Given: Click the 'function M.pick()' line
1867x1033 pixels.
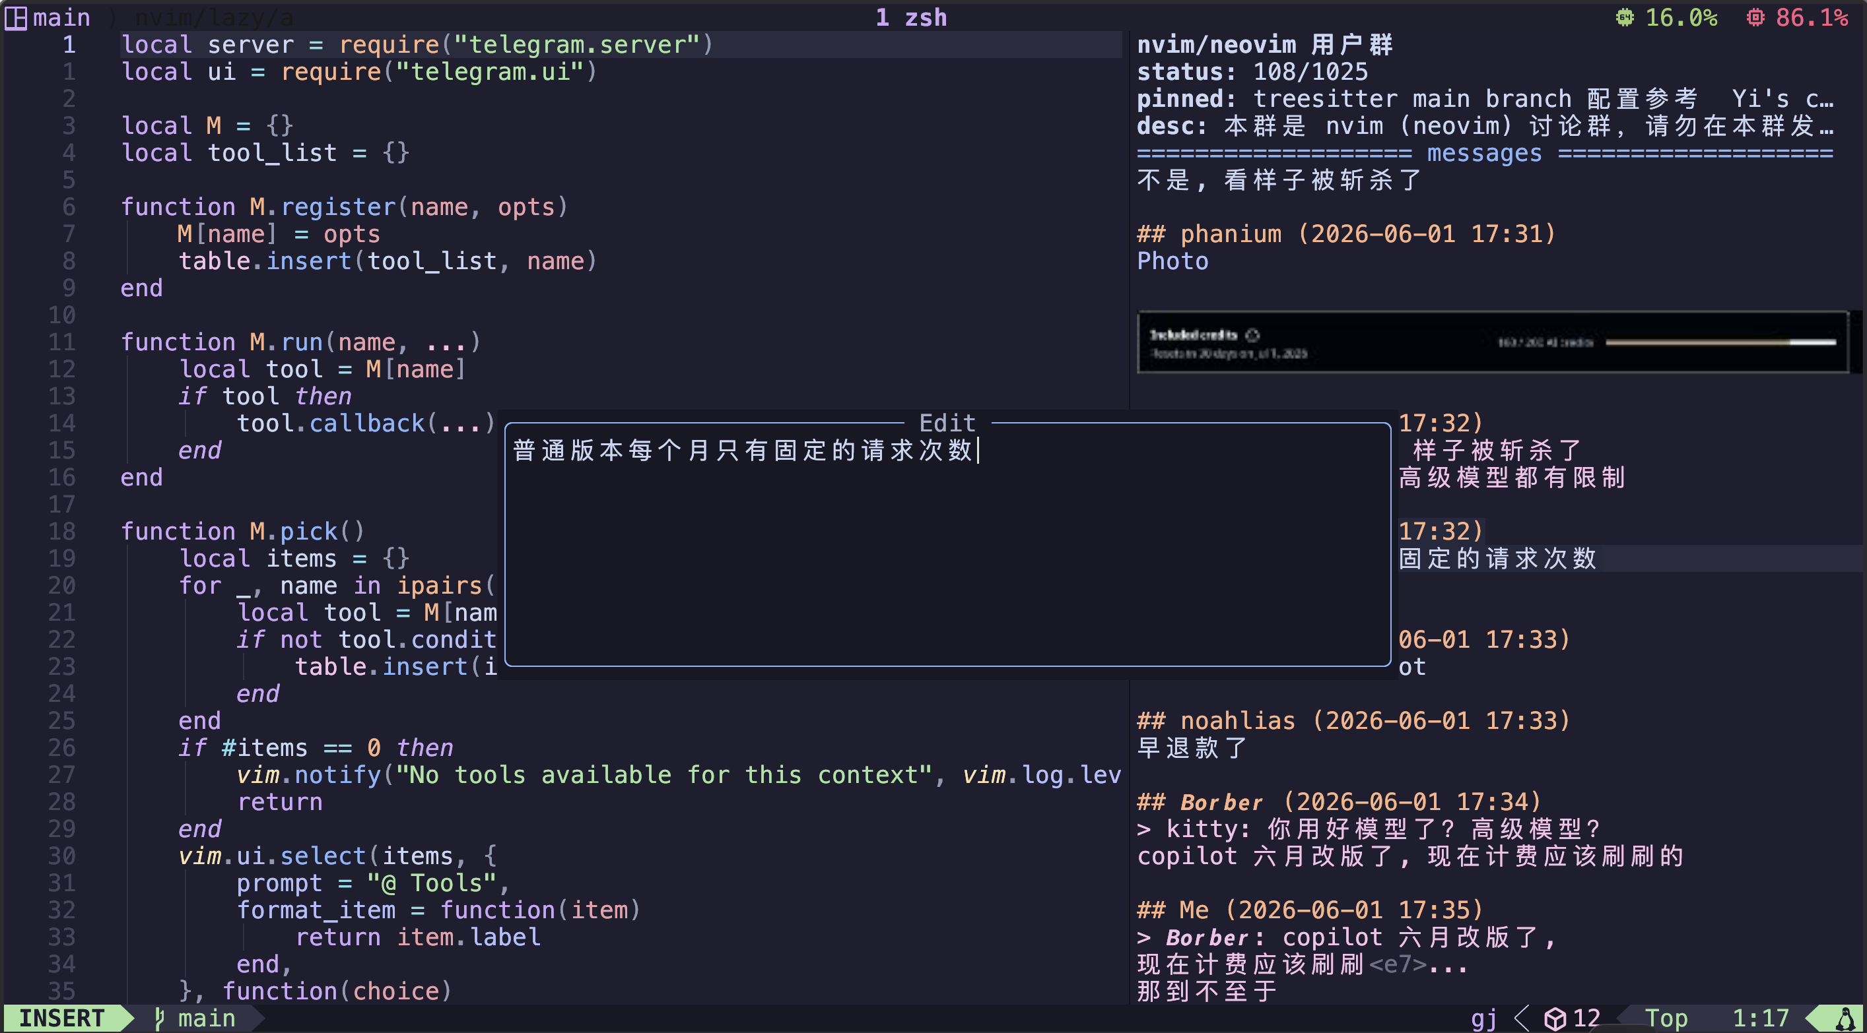Looking at the screenshot, I should coord(243,532).
